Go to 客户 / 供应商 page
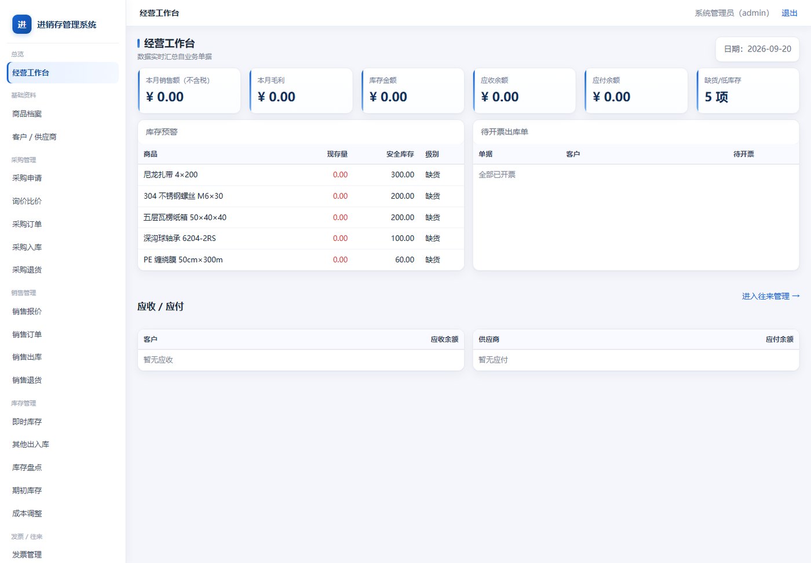 pyautogui.click(x=63, y=137)
